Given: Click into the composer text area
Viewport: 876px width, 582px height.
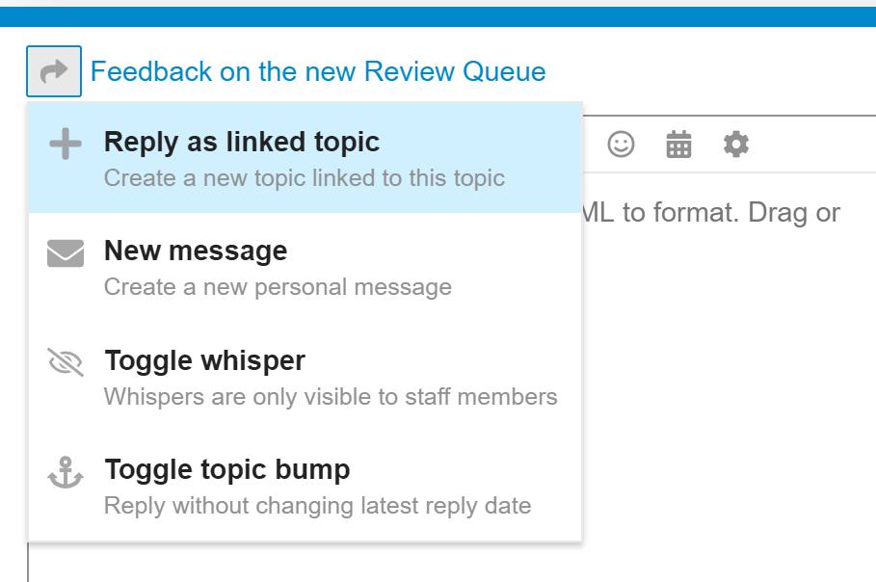Looking at the screenshot, I should (723, 385).
